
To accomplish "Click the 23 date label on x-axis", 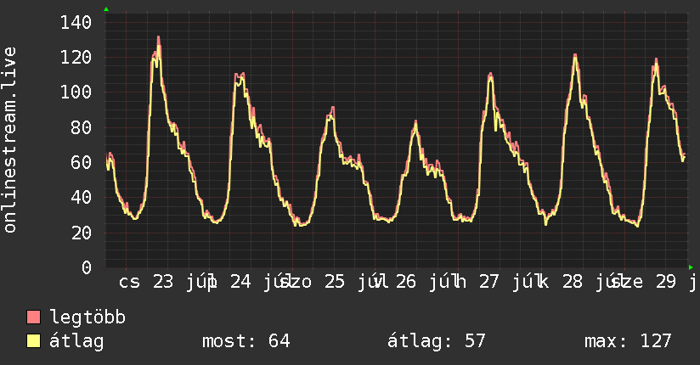I will point(163,282).
